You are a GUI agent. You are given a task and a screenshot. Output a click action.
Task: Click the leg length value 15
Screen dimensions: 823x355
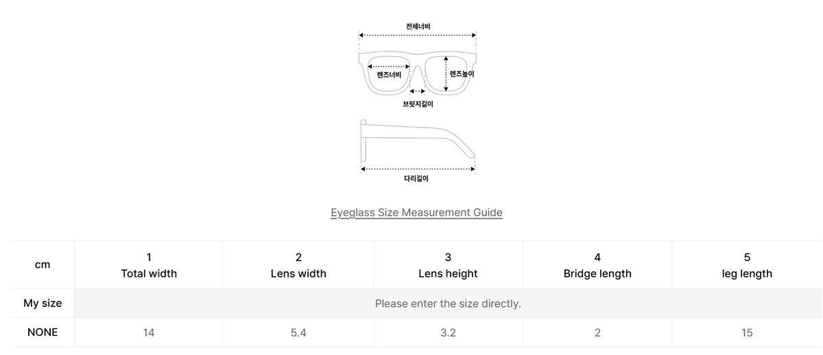coord(747,332)
